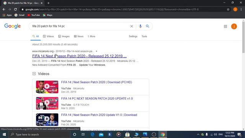Viewport: 245px width, 138px height.
Task: Launch Microsoft Edge from taskbar
Action: pos(92,135)
